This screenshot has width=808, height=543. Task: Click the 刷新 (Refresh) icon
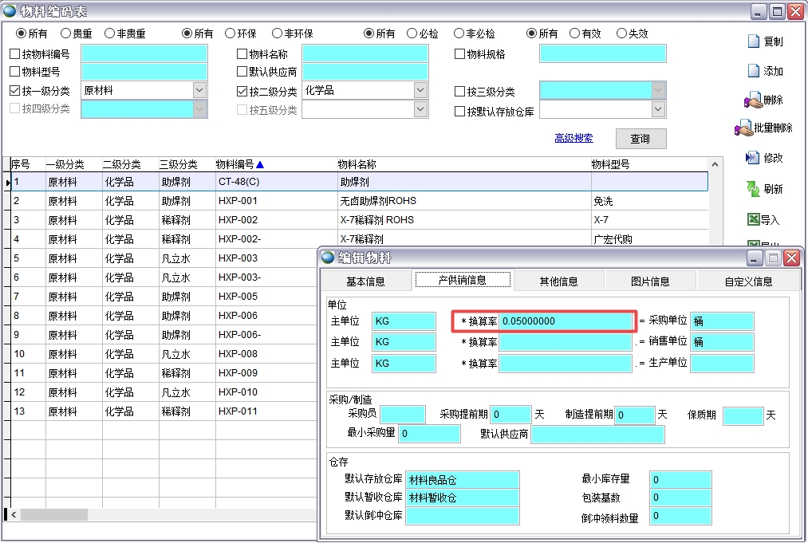[753, 189]
